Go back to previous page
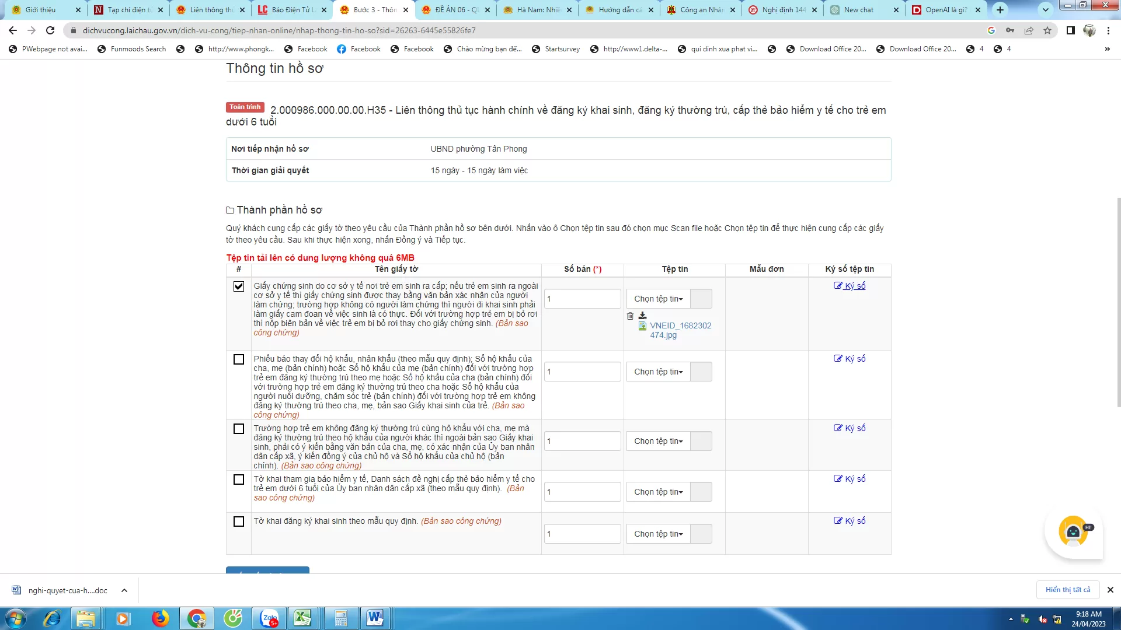1121x630 pixels. 13,30
